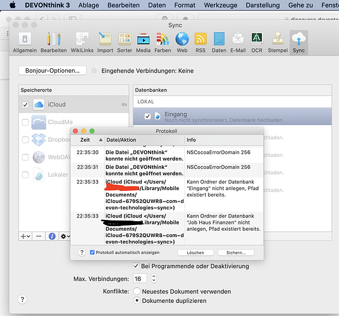Open the gear action menu
339x316 pixels.
(x=65, y=236)
